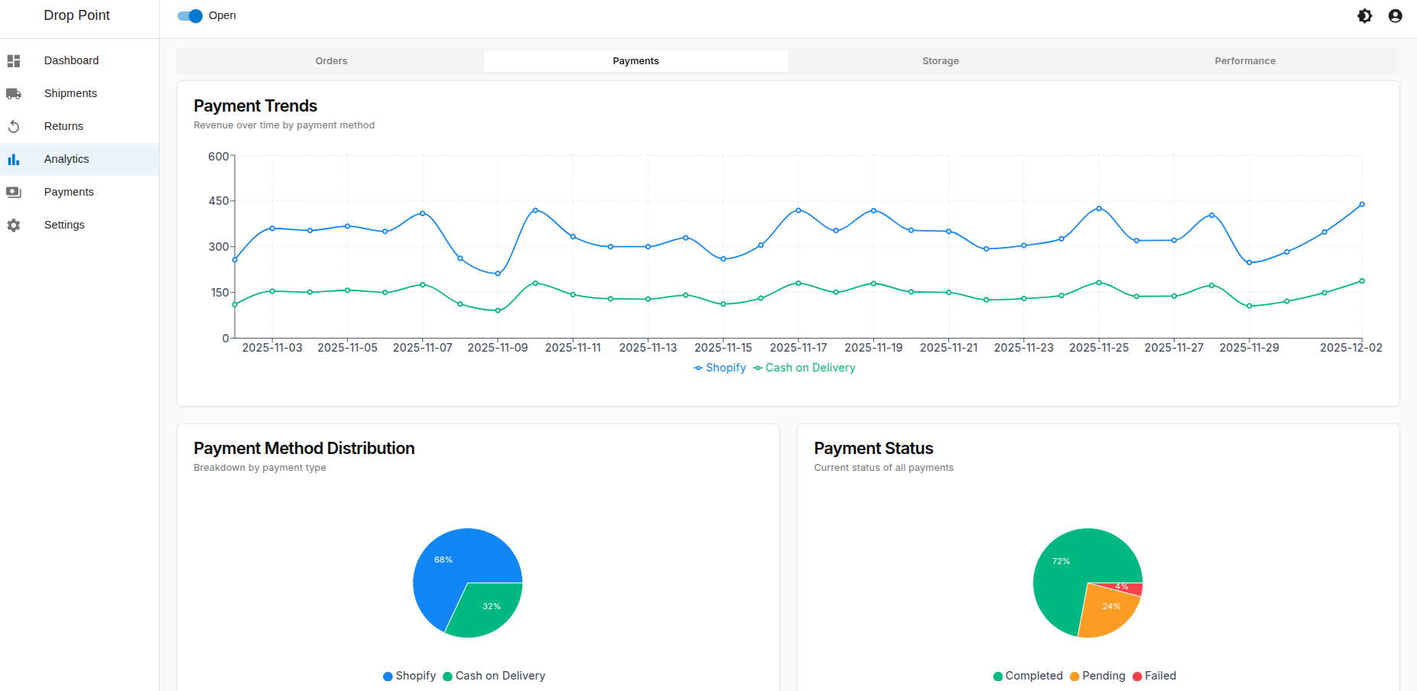This screenshot has height=691, width=1417.
Task: Toggle the dark mode brightness icon
Action: tap(1364, 16)
